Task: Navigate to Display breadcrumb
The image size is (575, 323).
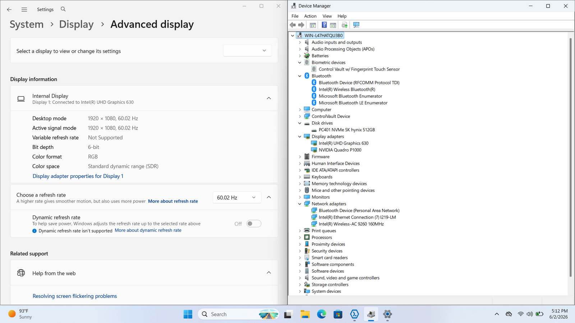Action: (76, 24)
